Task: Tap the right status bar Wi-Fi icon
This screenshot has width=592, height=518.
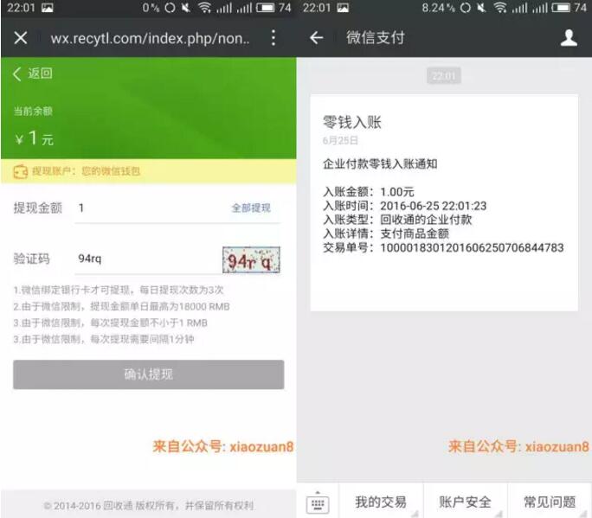Action: coord(500,8)
